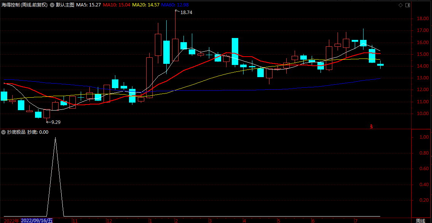
Task: Click the red S signal marker
Action: tap(371, 127)
